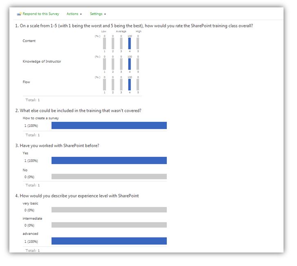Click the gray bar for intermediate
This screenshot has width=297, height=266.
click(109, 225)
